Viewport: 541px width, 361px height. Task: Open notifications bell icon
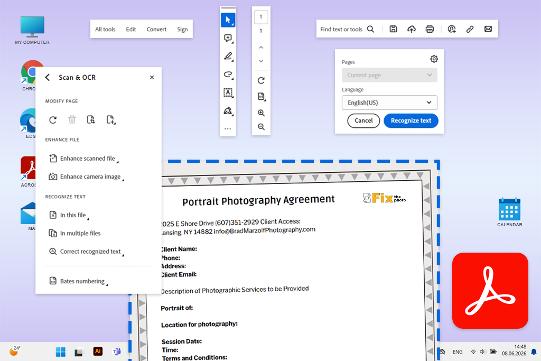(x=534, y=351)
